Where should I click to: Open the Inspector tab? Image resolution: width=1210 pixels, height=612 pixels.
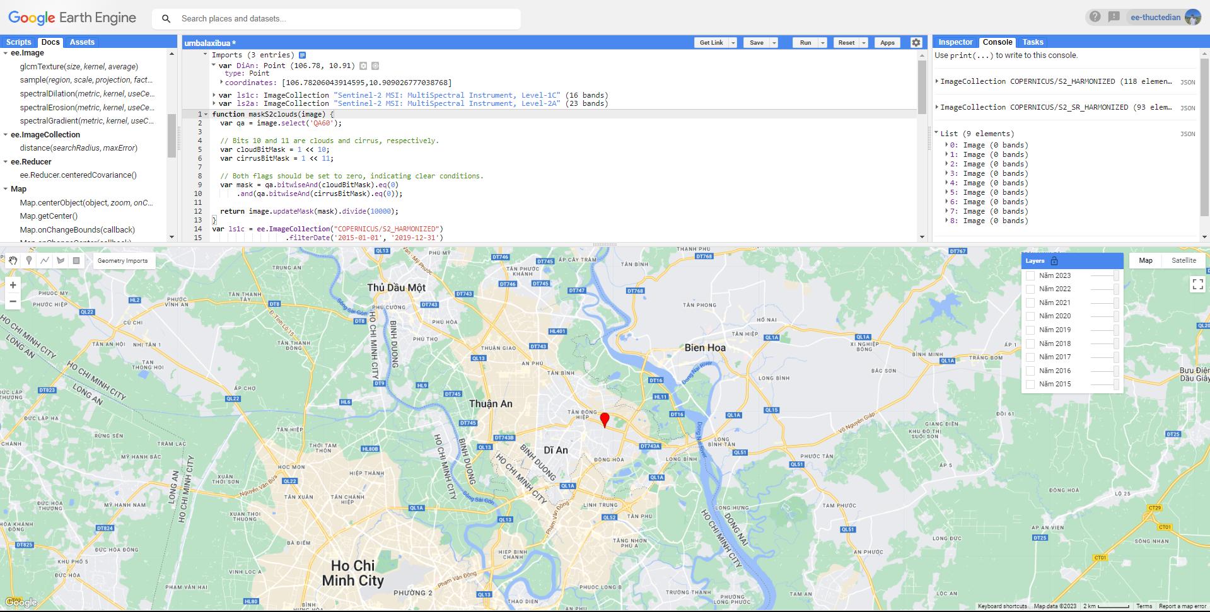tap(955, 42)
